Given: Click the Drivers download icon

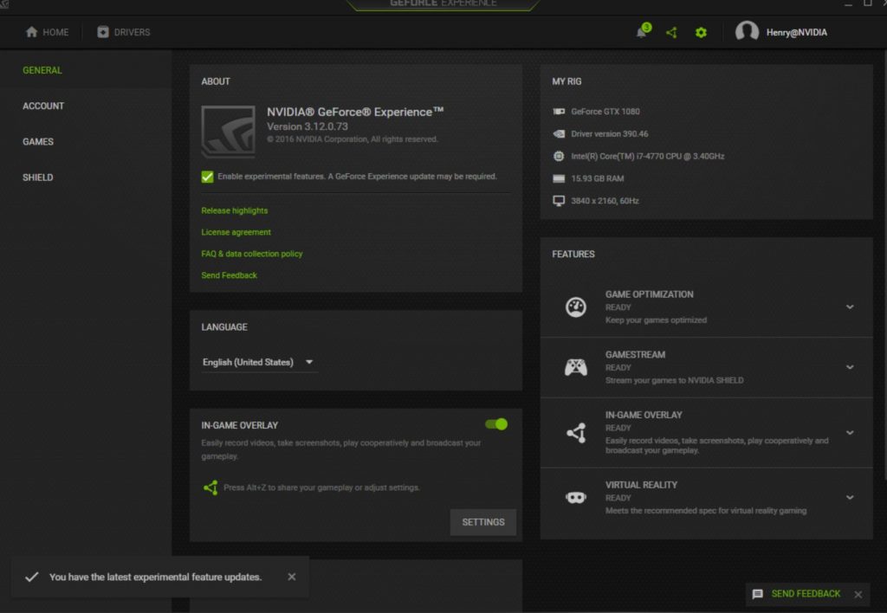Looking at the screenshot, I should point(103,32).
